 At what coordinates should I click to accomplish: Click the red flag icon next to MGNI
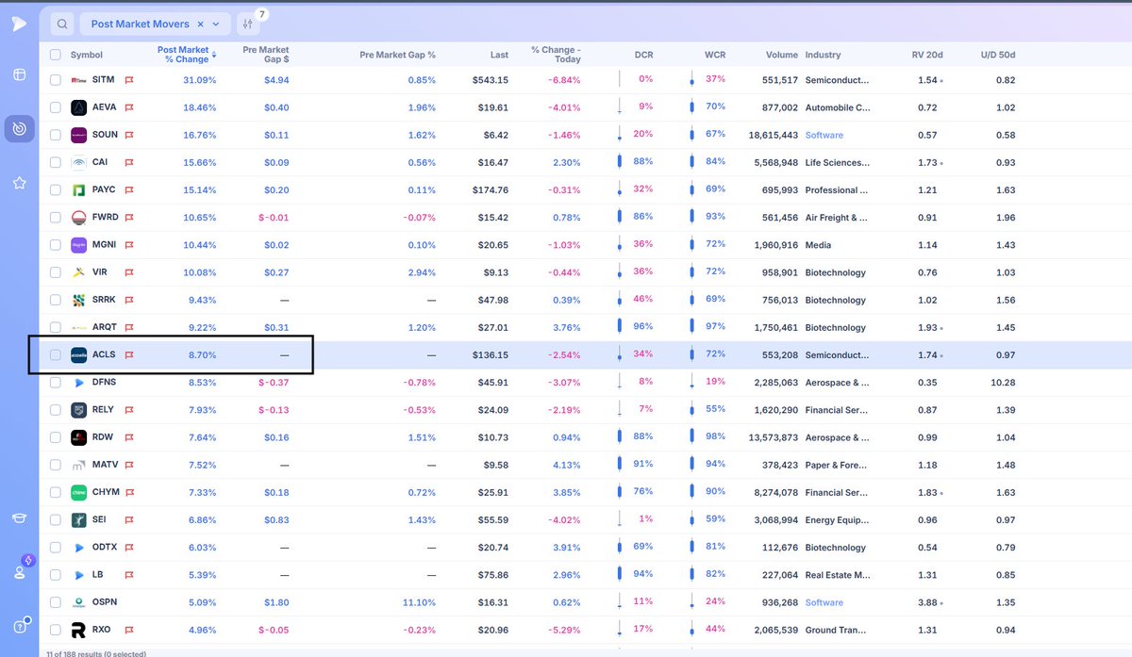129,245
